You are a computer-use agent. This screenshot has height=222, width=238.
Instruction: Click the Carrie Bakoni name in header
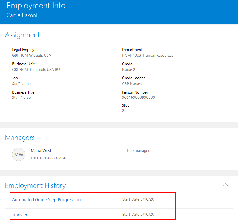(x=22, y=15)
